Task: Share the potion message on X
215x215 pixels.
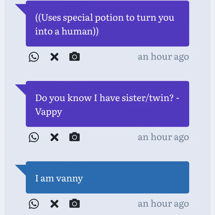Action: (x=54, y=57)
